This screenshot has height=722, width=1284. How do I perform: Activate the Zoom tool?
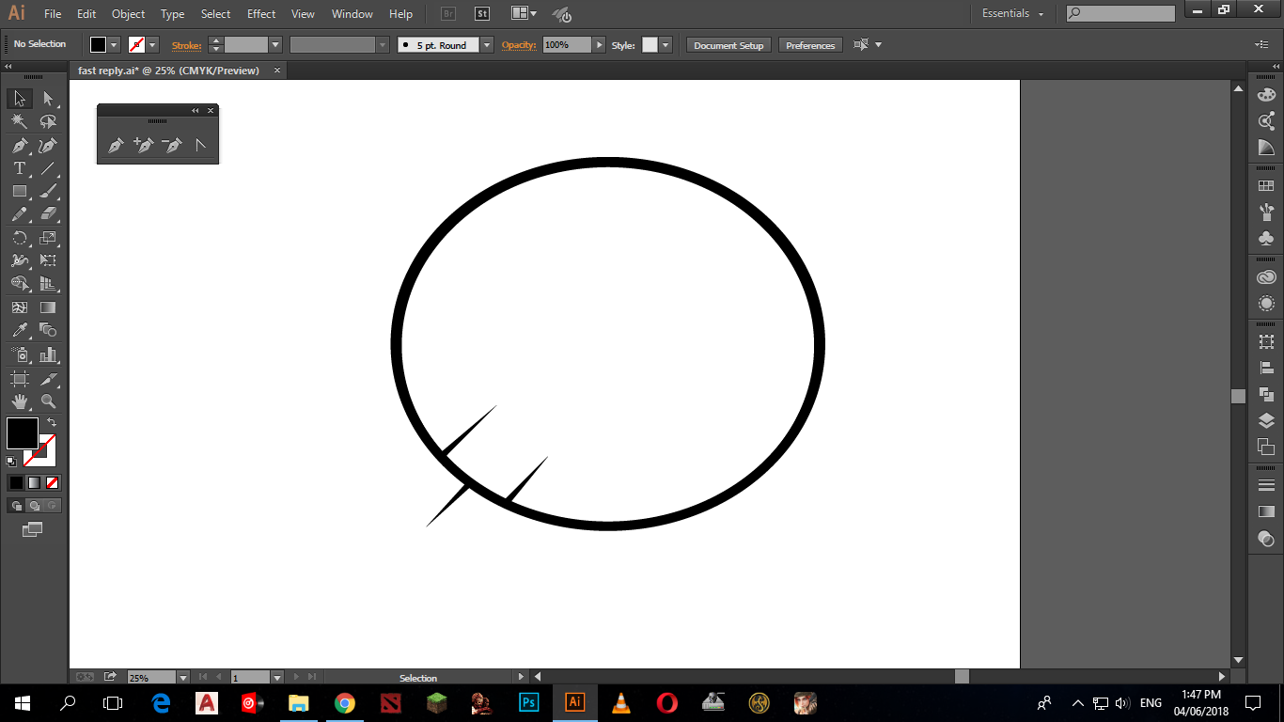point(48,401)
